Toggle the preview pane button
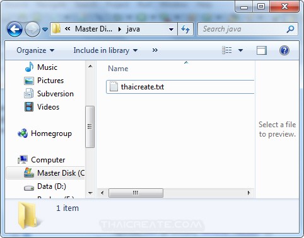The height and width of the screenshot is (238, 304). pyautogui.click(x=262, y=50)
